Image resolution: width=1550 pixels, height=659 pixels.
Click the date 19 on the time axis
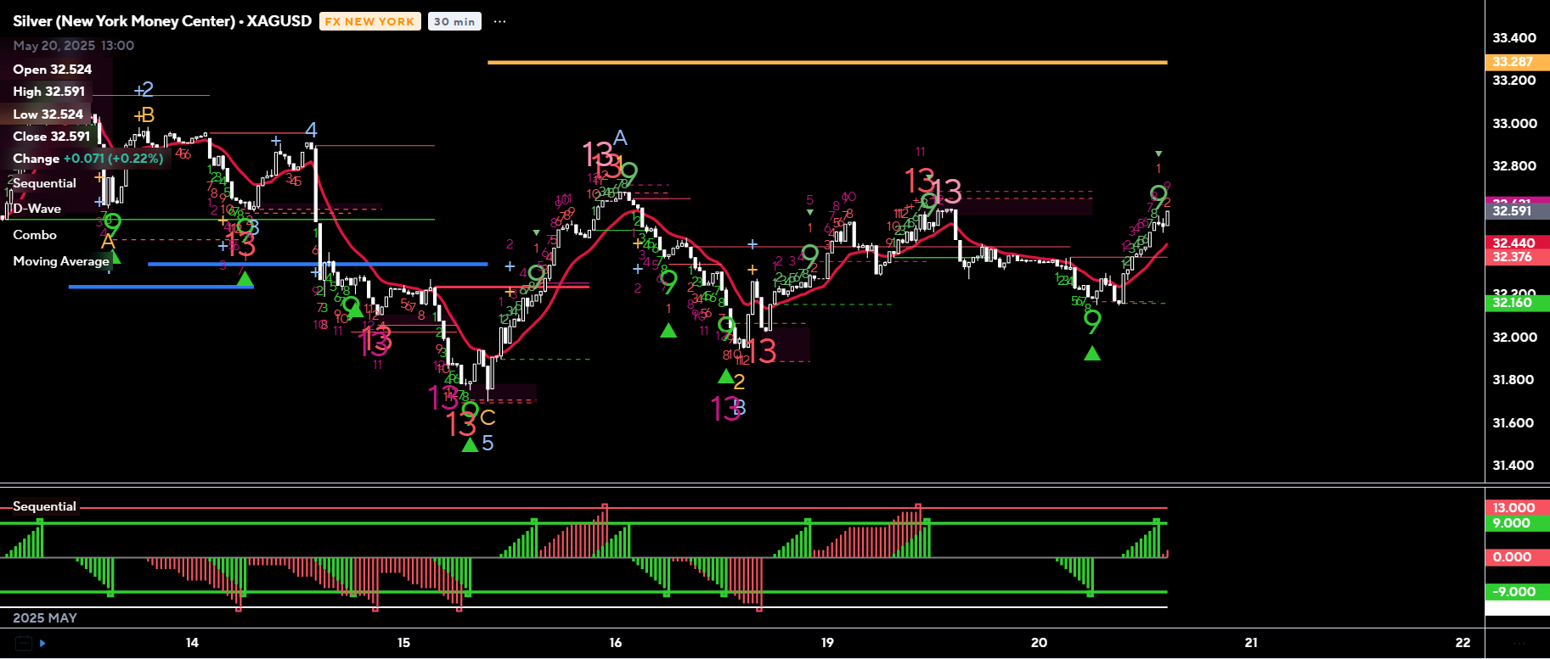click(x=827, y=643)
